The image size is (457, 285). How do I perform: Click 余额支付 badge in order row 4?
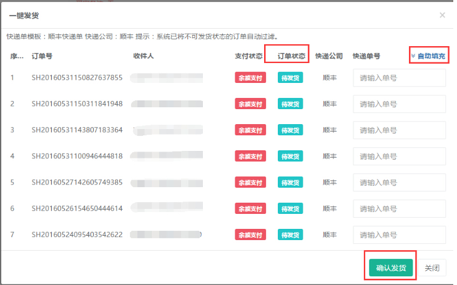point(250,157)
